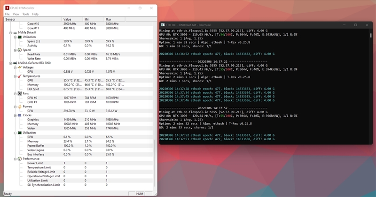
Task: Click the GPU power value 291.78 W
Action: [69, 111]
